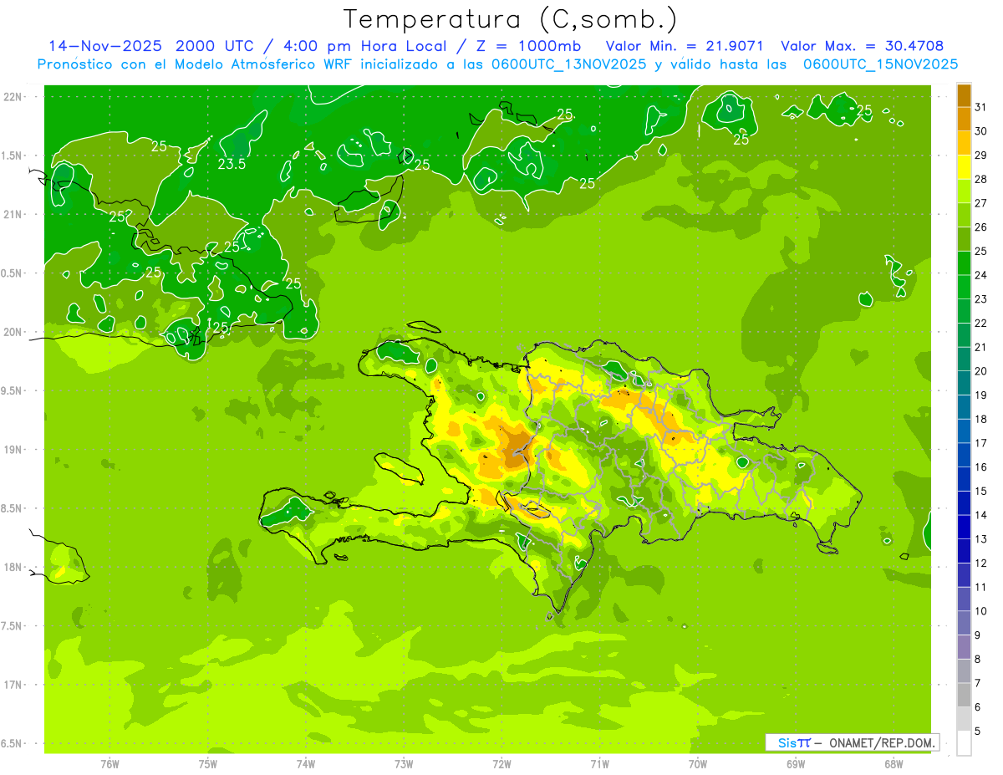
Task: Click the '72W' longitude axis label
Action: click(x=501, y=763)
